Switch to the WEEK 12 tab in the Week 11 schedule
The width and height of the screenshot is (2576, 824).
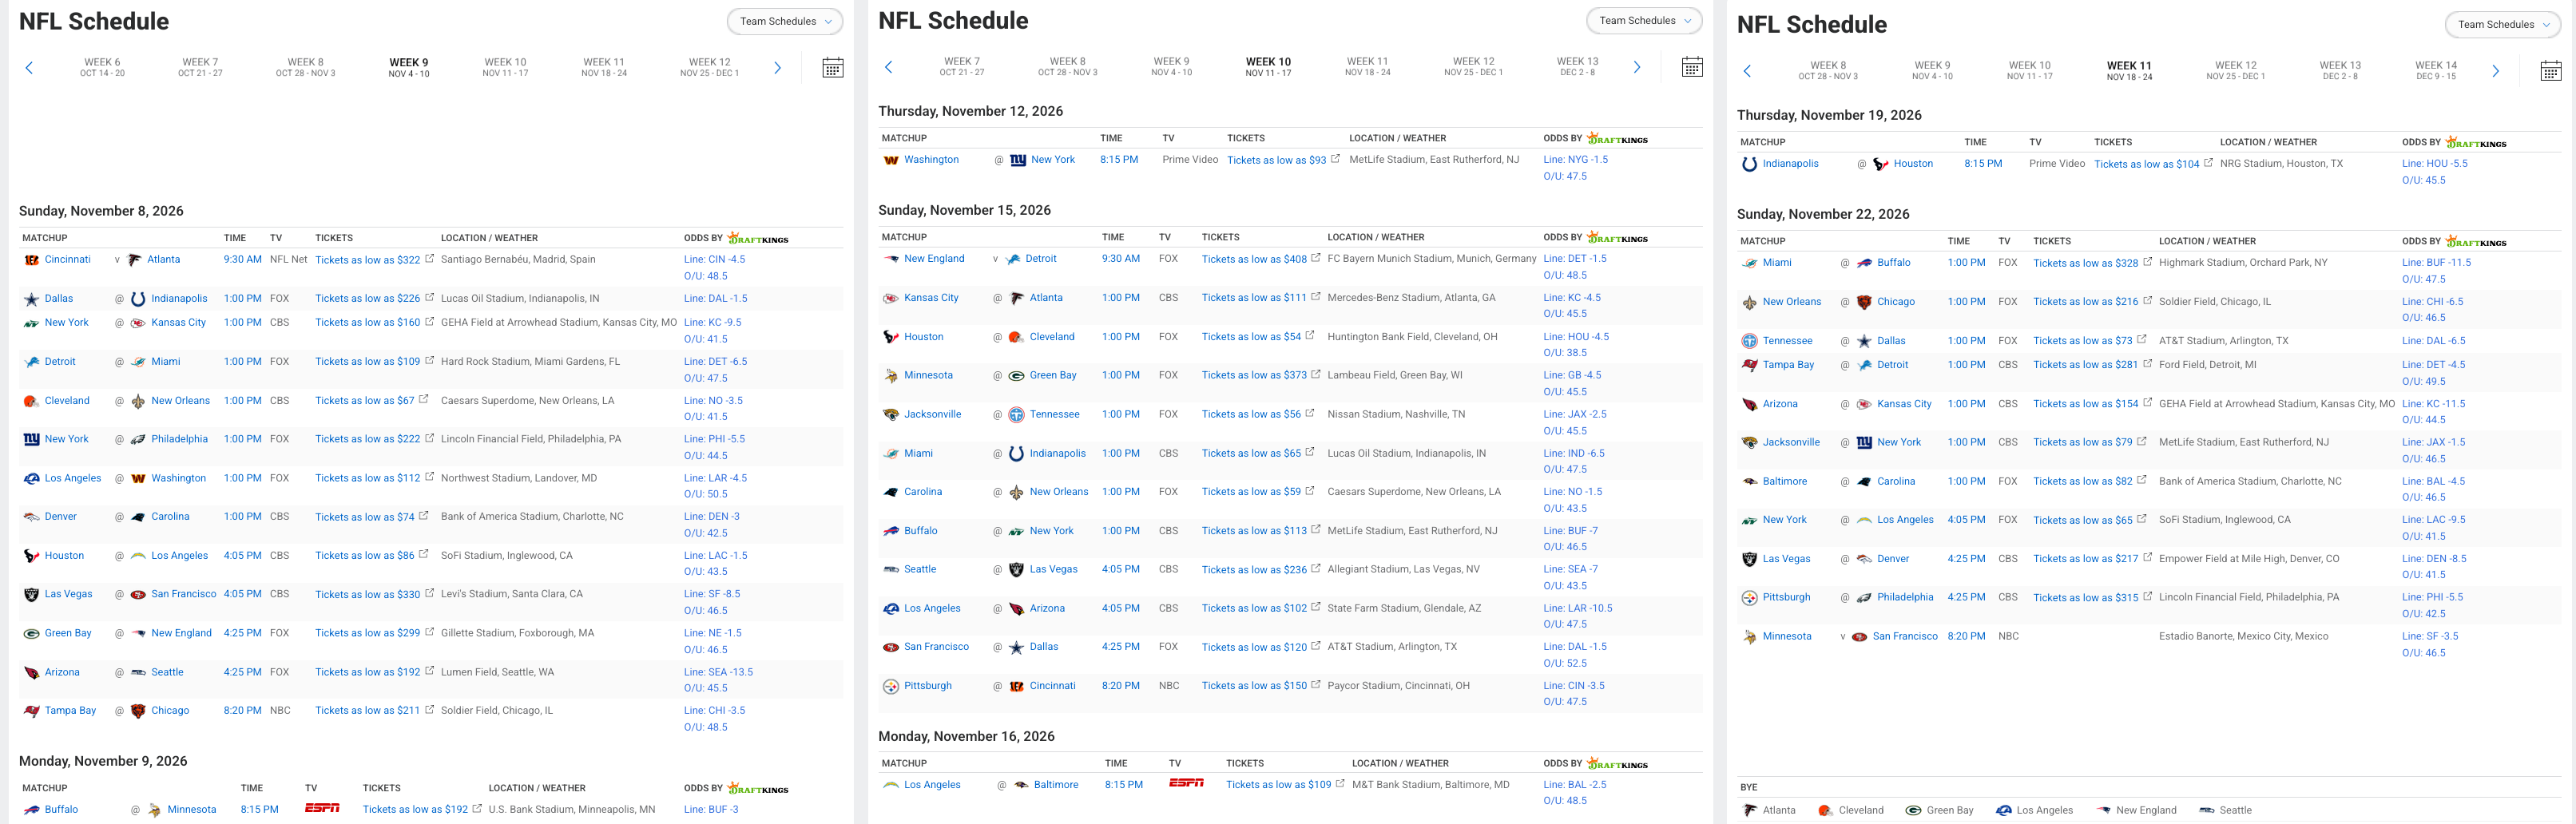[2236, 70]
